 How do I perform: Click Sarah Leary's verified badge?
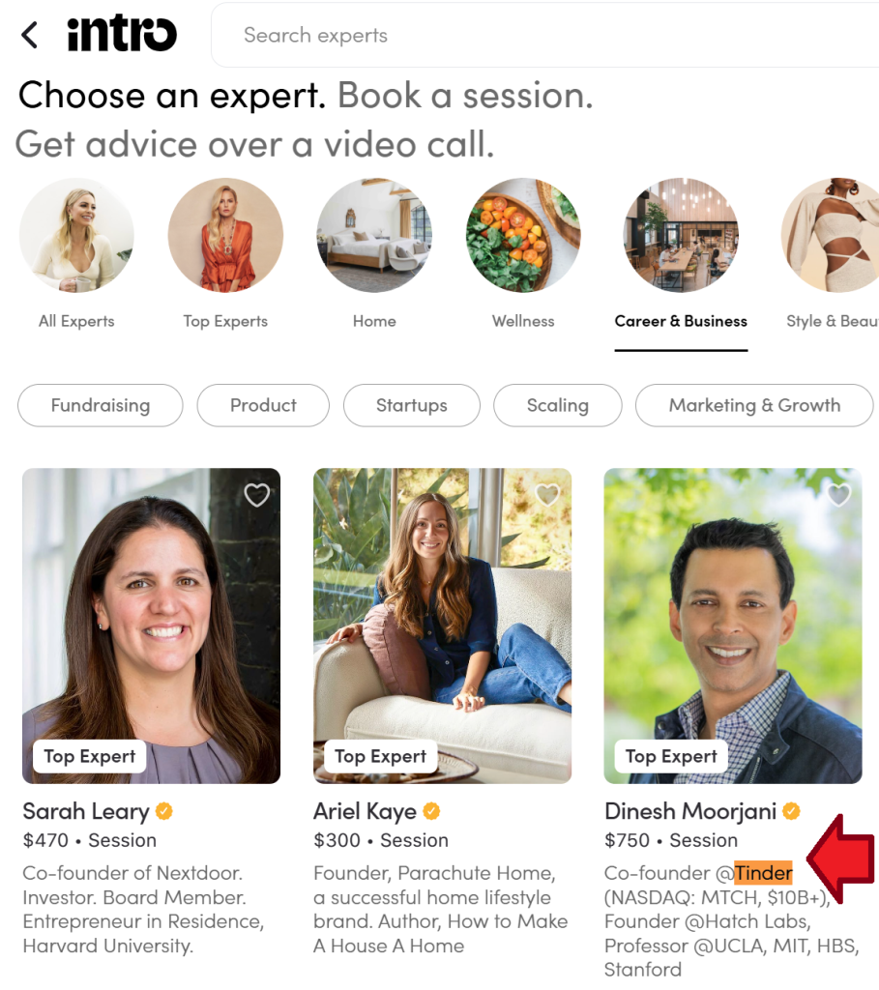pos(164,811)
